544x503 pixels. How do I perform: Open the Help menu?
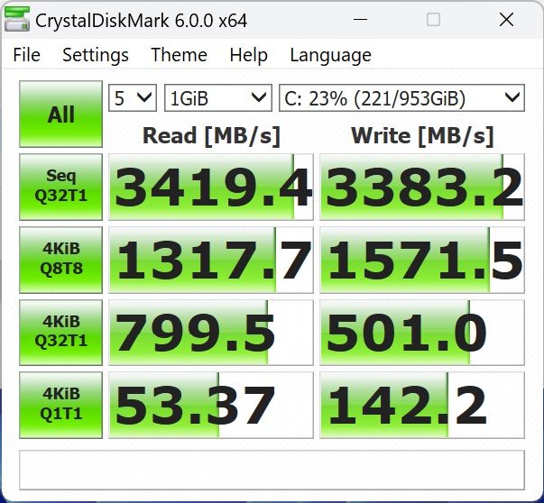(x=248, y=55)
